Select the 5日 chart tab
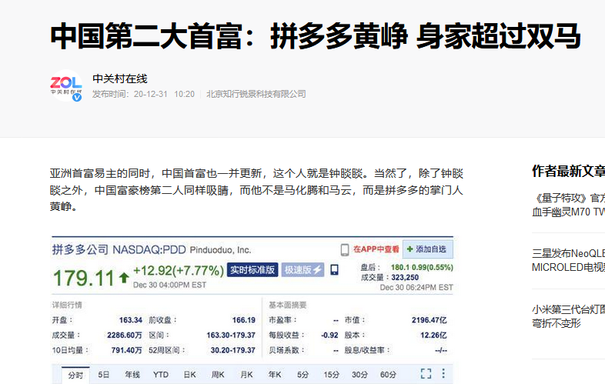 (x=103, y=375)
